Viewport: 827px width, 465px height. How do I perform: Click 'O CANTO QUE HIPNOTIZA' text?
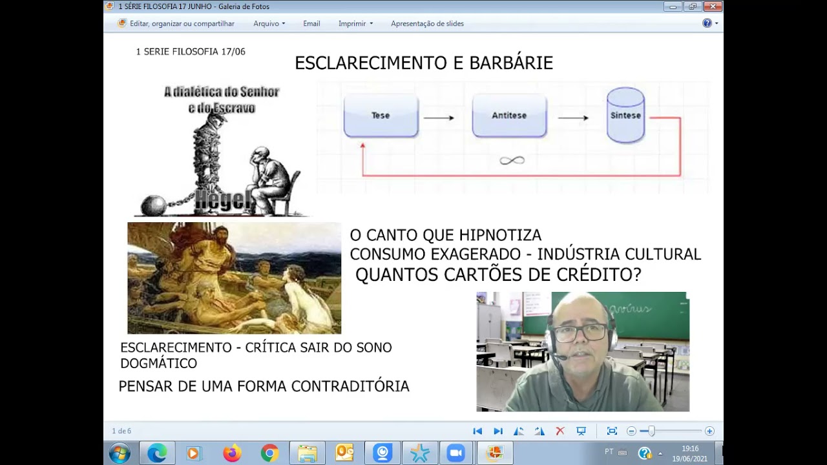pos(446,235)
